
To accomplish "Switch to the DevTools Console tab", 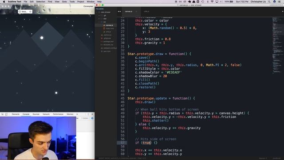I will coord(26,114).
